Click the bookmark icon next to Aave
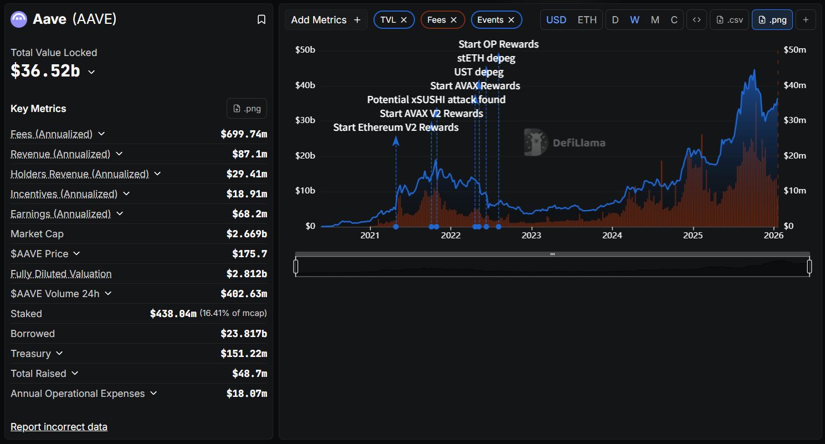 pos(262,19)
